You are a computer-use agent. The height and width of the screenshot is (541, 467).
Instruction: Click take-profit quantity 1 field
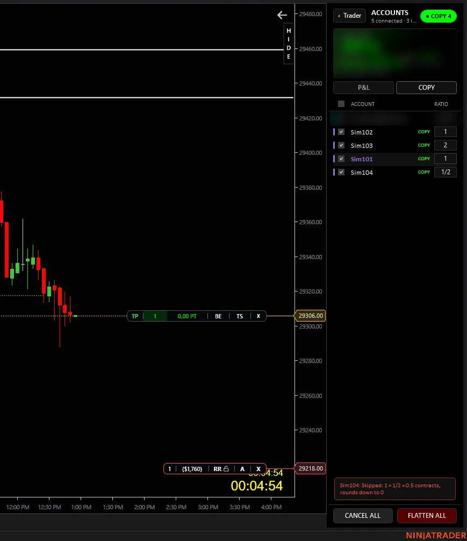(x=155, y=316)
